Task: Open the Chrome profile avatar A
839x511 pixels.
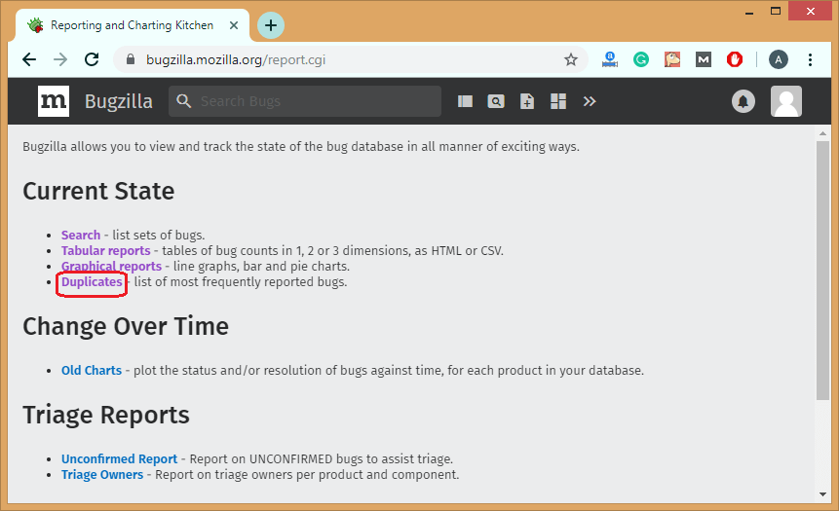Action: point(779,59)
